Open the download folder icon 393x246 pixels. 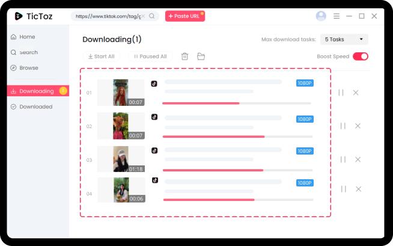click(x=201, y=57)
